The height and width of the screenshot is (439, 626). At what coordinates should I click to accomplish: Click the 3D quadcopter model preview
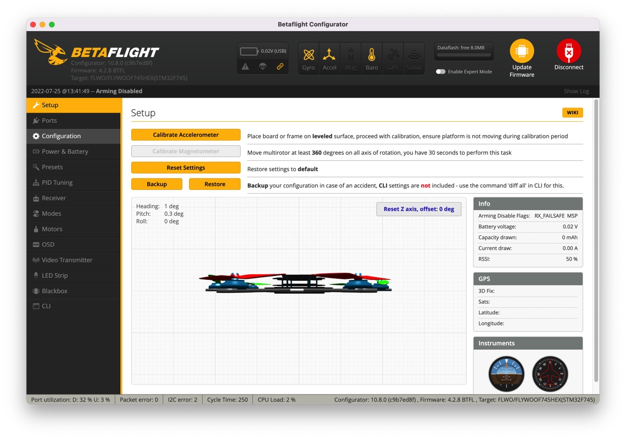[x=295, y=282]
